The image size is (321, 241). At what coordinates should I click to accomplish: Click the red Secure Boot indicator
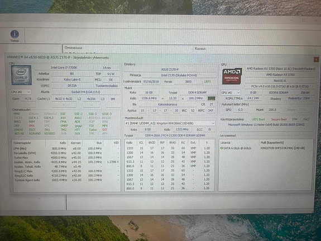tap(279, 119)
